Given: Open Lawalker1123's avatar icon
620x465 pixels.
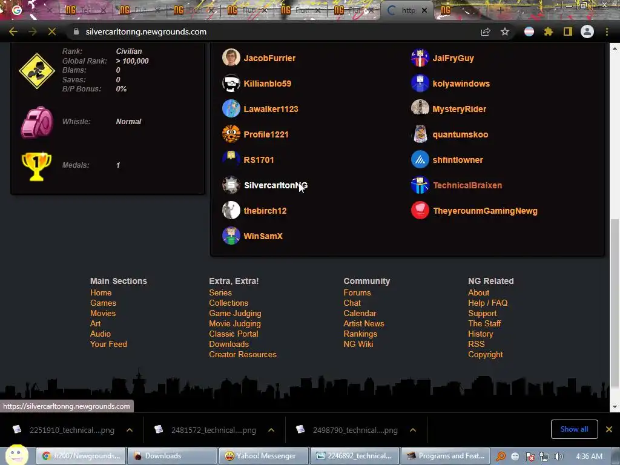Looking at the screenshot, I should point(231,109).
